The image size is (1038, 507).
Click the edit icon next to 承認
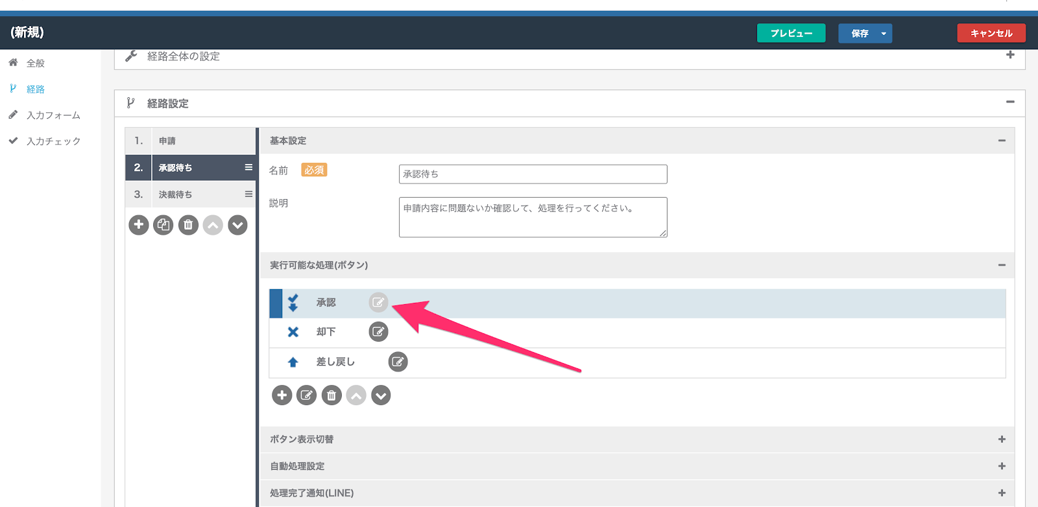(378, 303)
